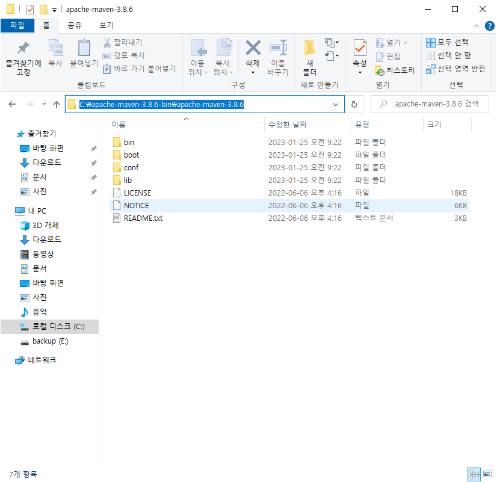The width and height of the screenshot is (497, 482).
Task: Click the Back navigation arrow
Action: [x=12, y=104]
